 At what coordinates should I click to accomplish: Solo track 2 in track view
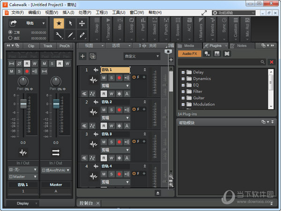tap(111, 109)
